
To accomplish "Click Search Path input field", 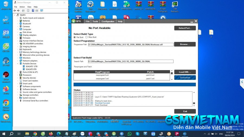I will 131,61.
